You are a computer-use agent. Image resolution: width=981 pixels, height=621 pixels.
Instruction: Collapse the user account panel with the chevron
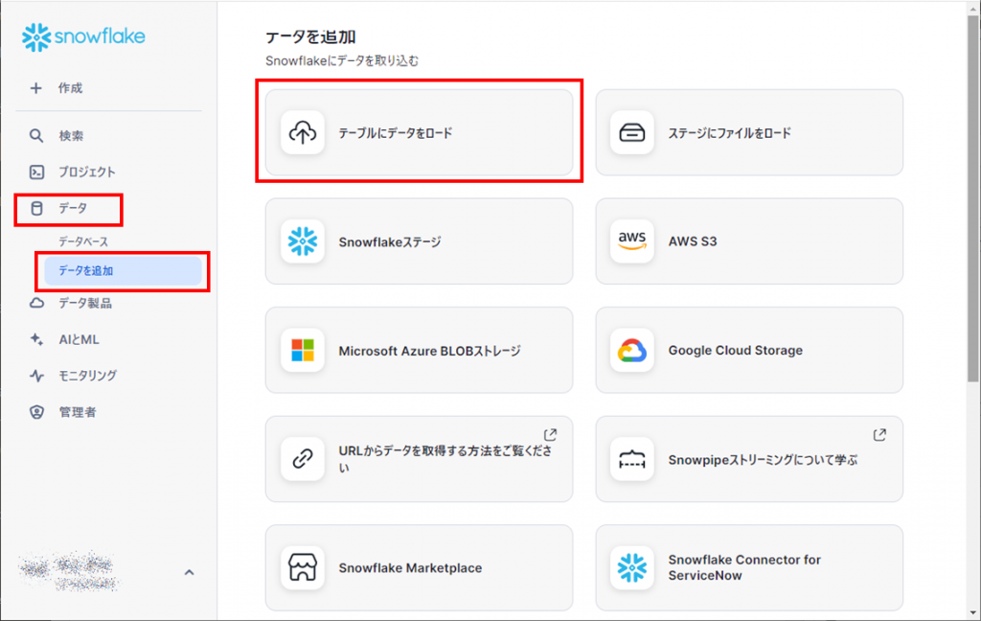tap(189, 572)
